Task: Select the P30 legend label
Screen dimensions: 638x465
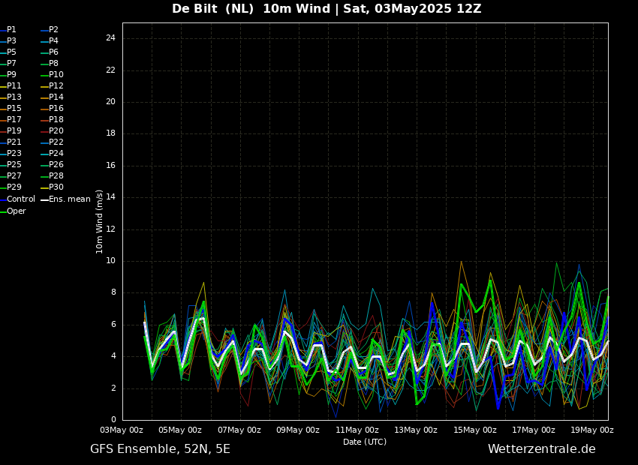Action: [x=56, y=187]
